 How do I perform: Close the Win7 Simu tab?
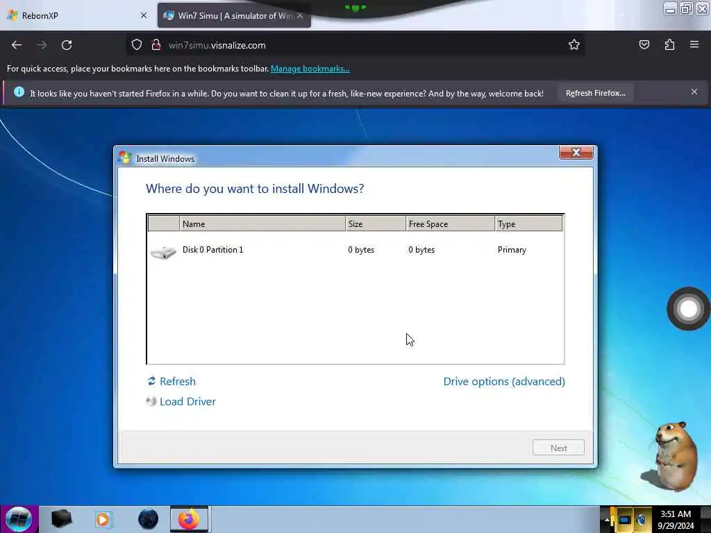pos(300,15)
